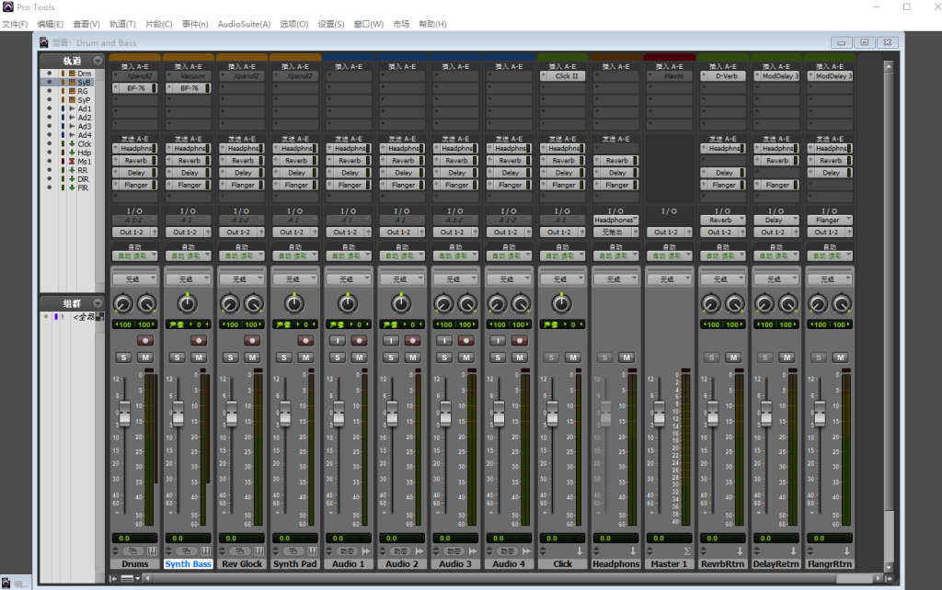Open the groups (组群) dropdown menu

tap(98, 303)
